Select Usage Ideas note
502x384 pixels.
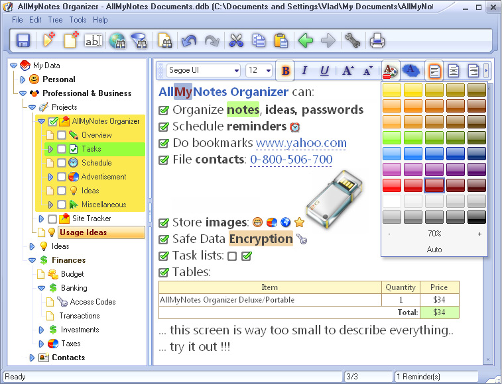tap(101, 232)
